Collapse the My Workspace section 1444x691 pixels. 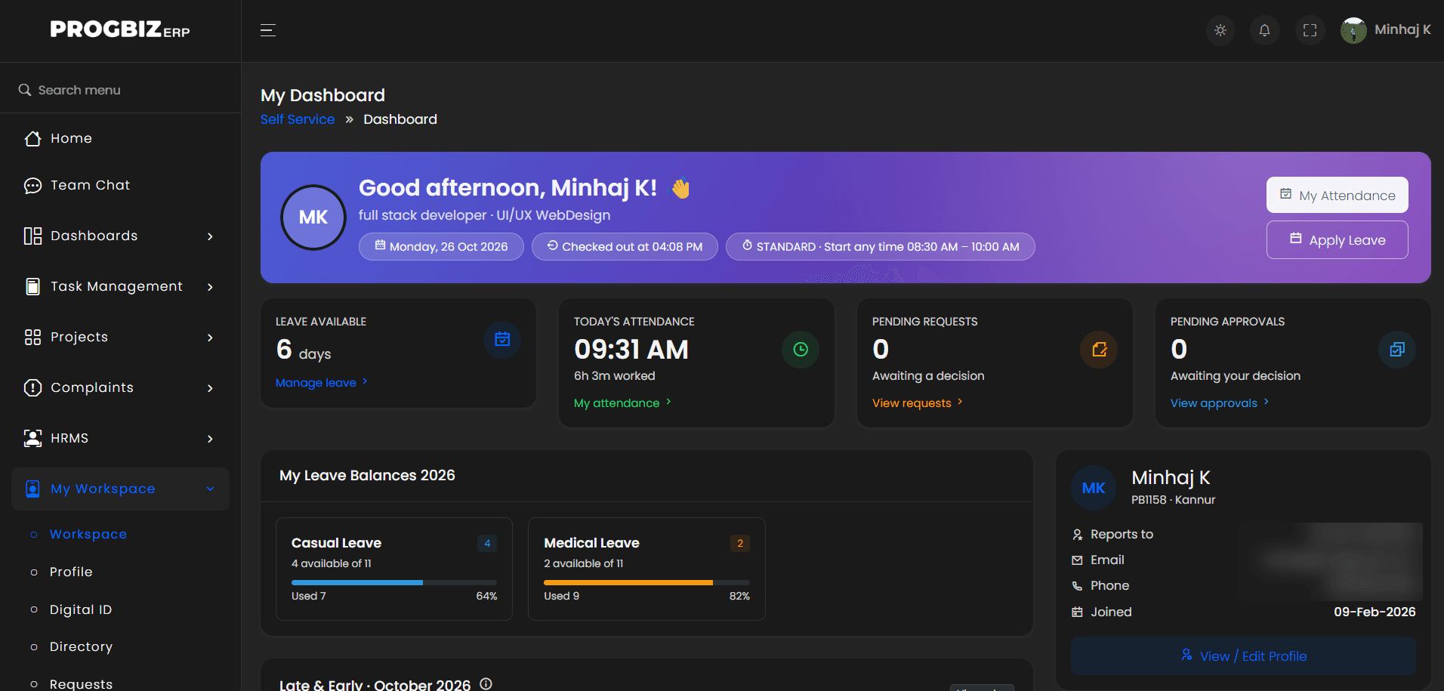[120, 489]
